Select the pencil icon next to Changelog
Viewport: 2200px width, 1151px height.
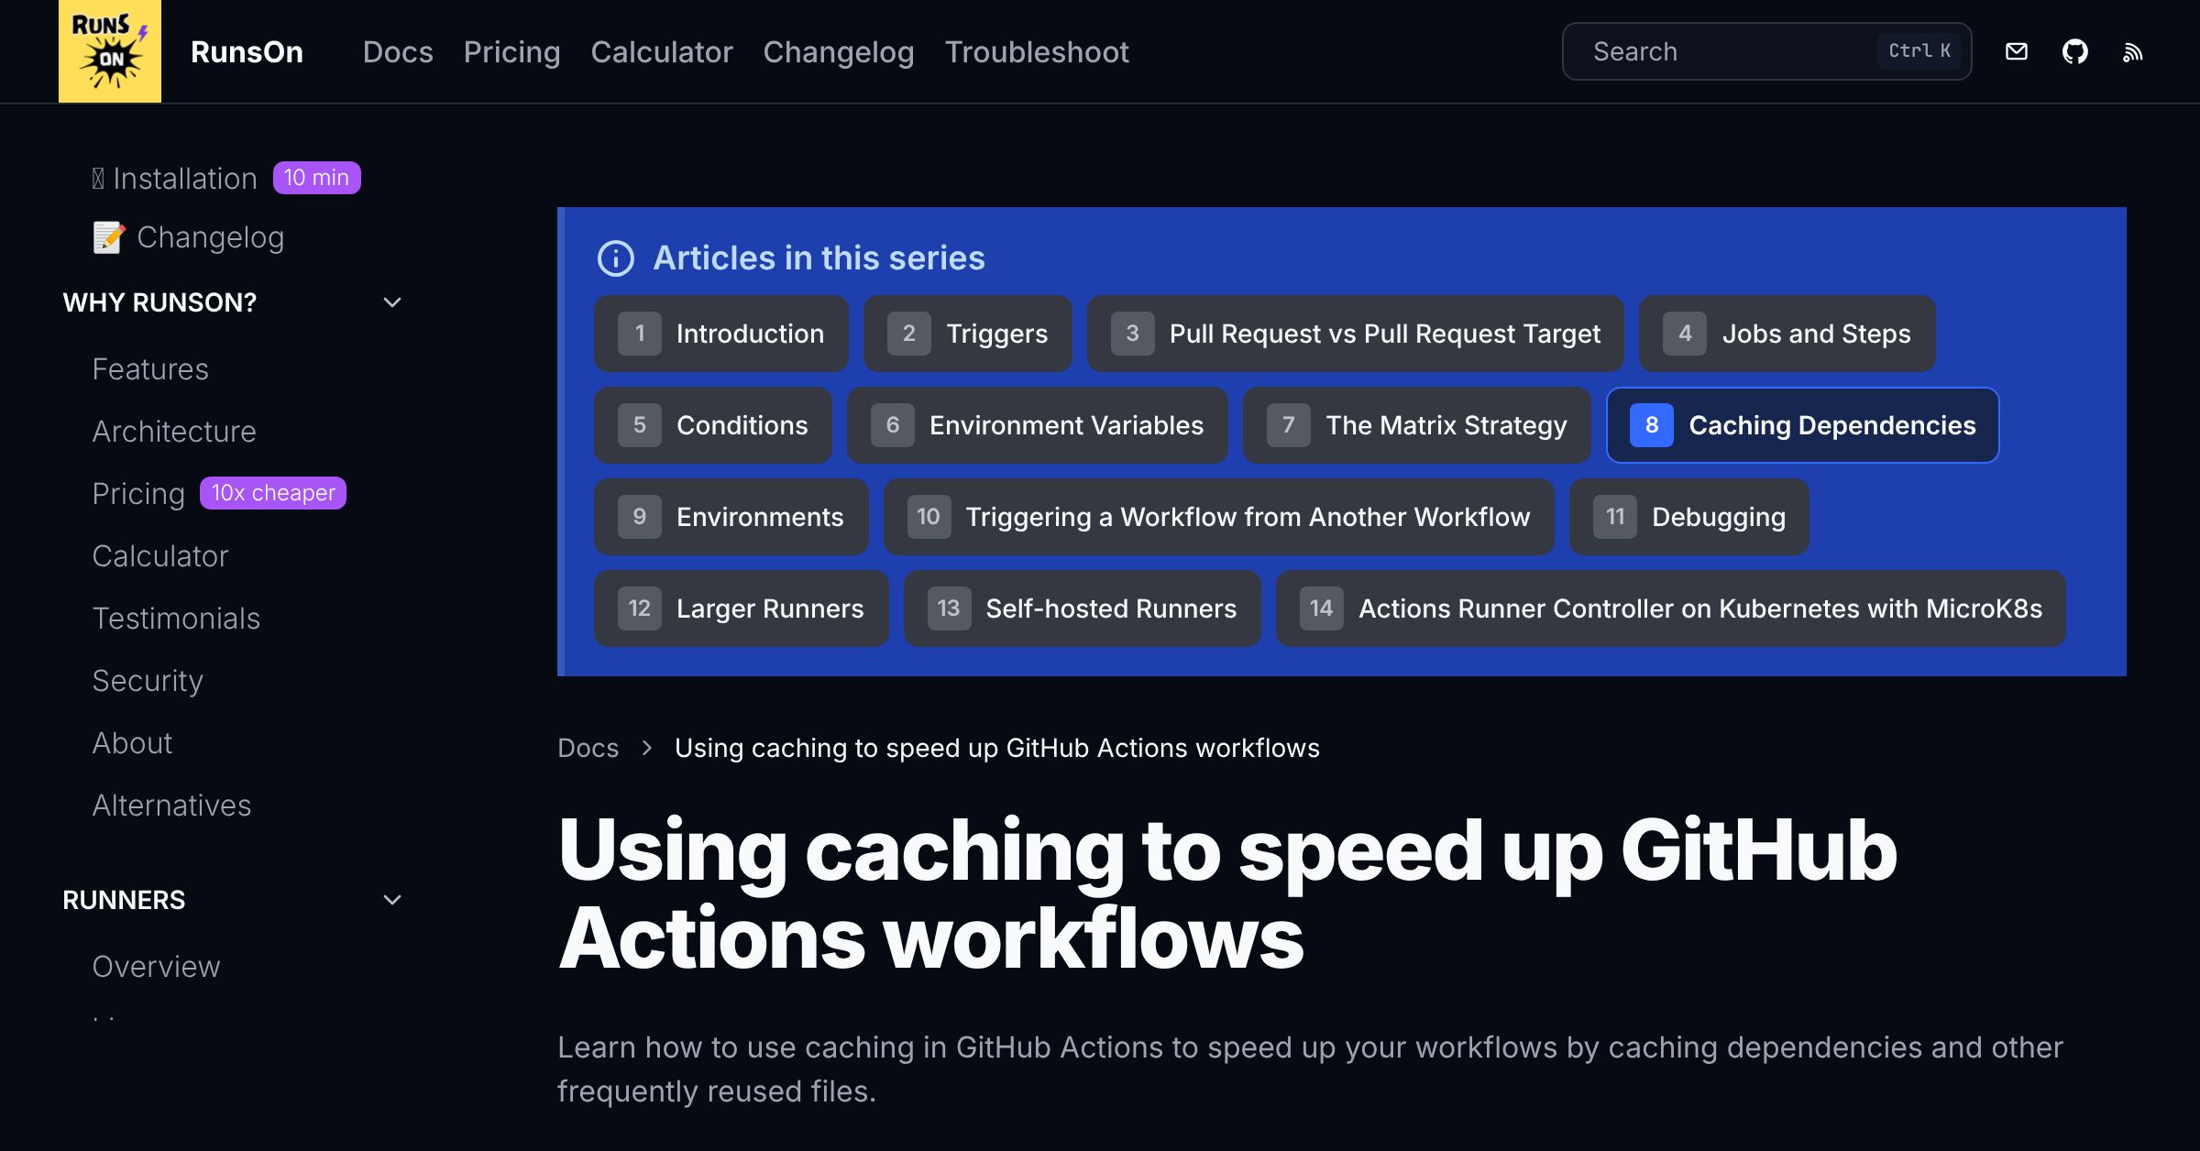point(108,236)
